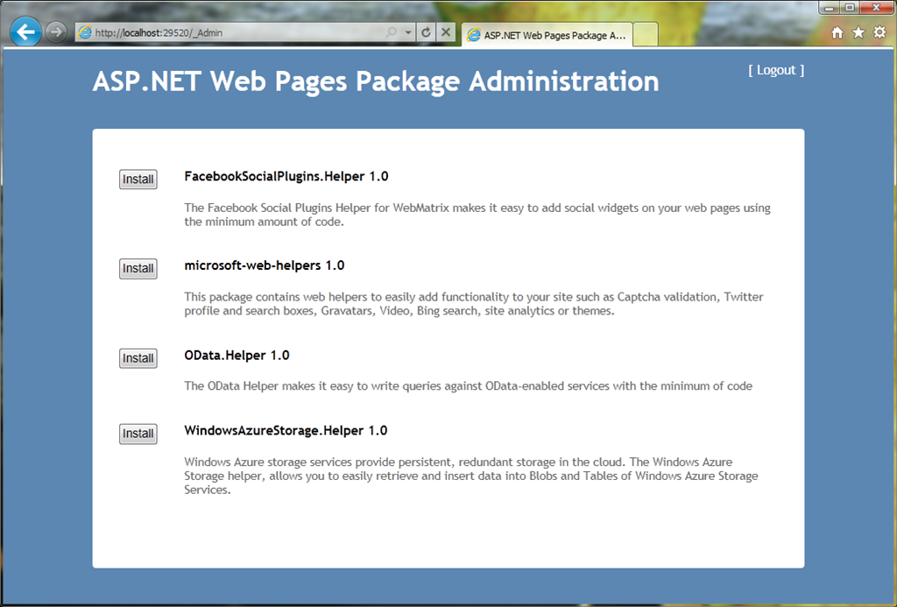Install WindowsAzureStorage.Helper 1.0 package
897x607 pixels.
138,434
